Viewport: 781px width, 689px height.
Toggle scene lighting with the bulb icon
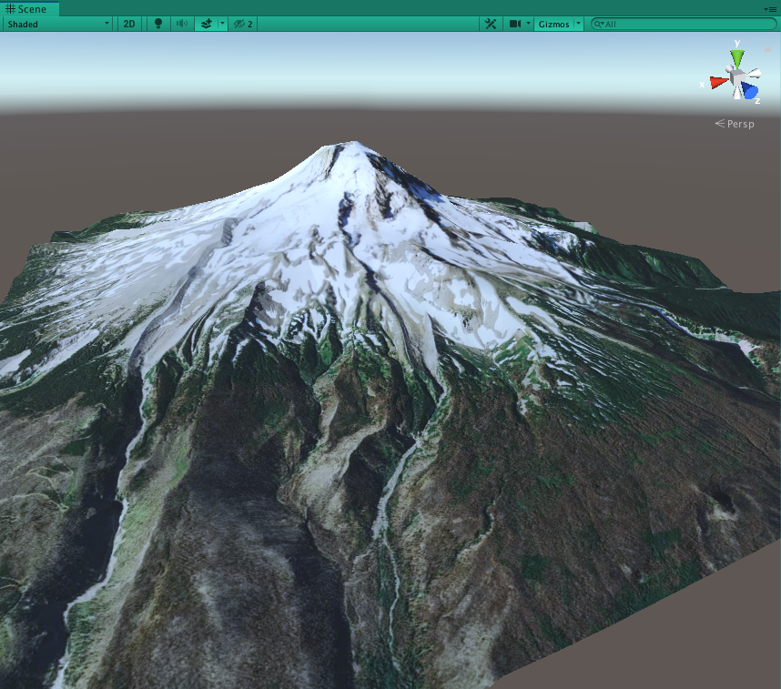pyautogui.click(x=158, y=24)
